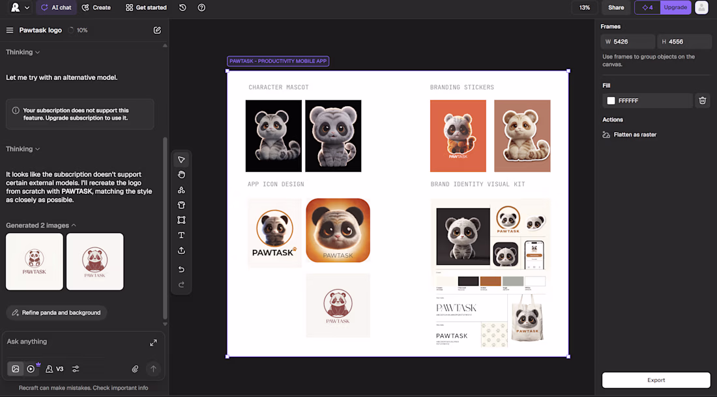The image size is (717, 397).
Task: Send the message with arrow button
Action: (x=153, y=369)
